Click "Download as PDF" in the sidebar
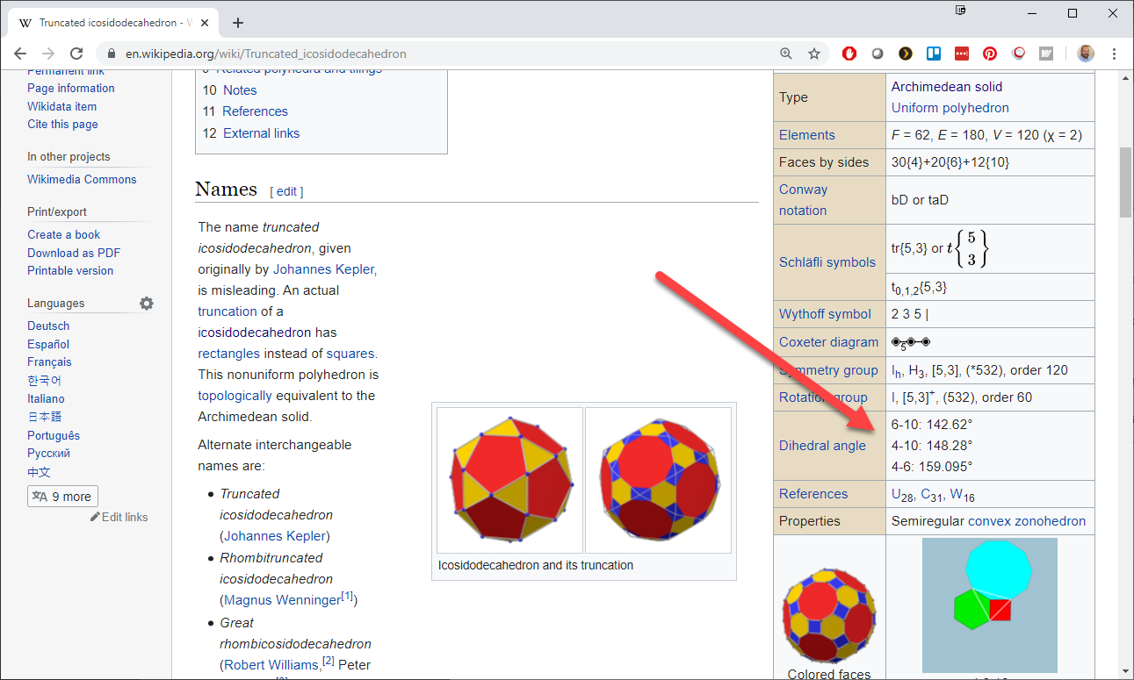 74,253
